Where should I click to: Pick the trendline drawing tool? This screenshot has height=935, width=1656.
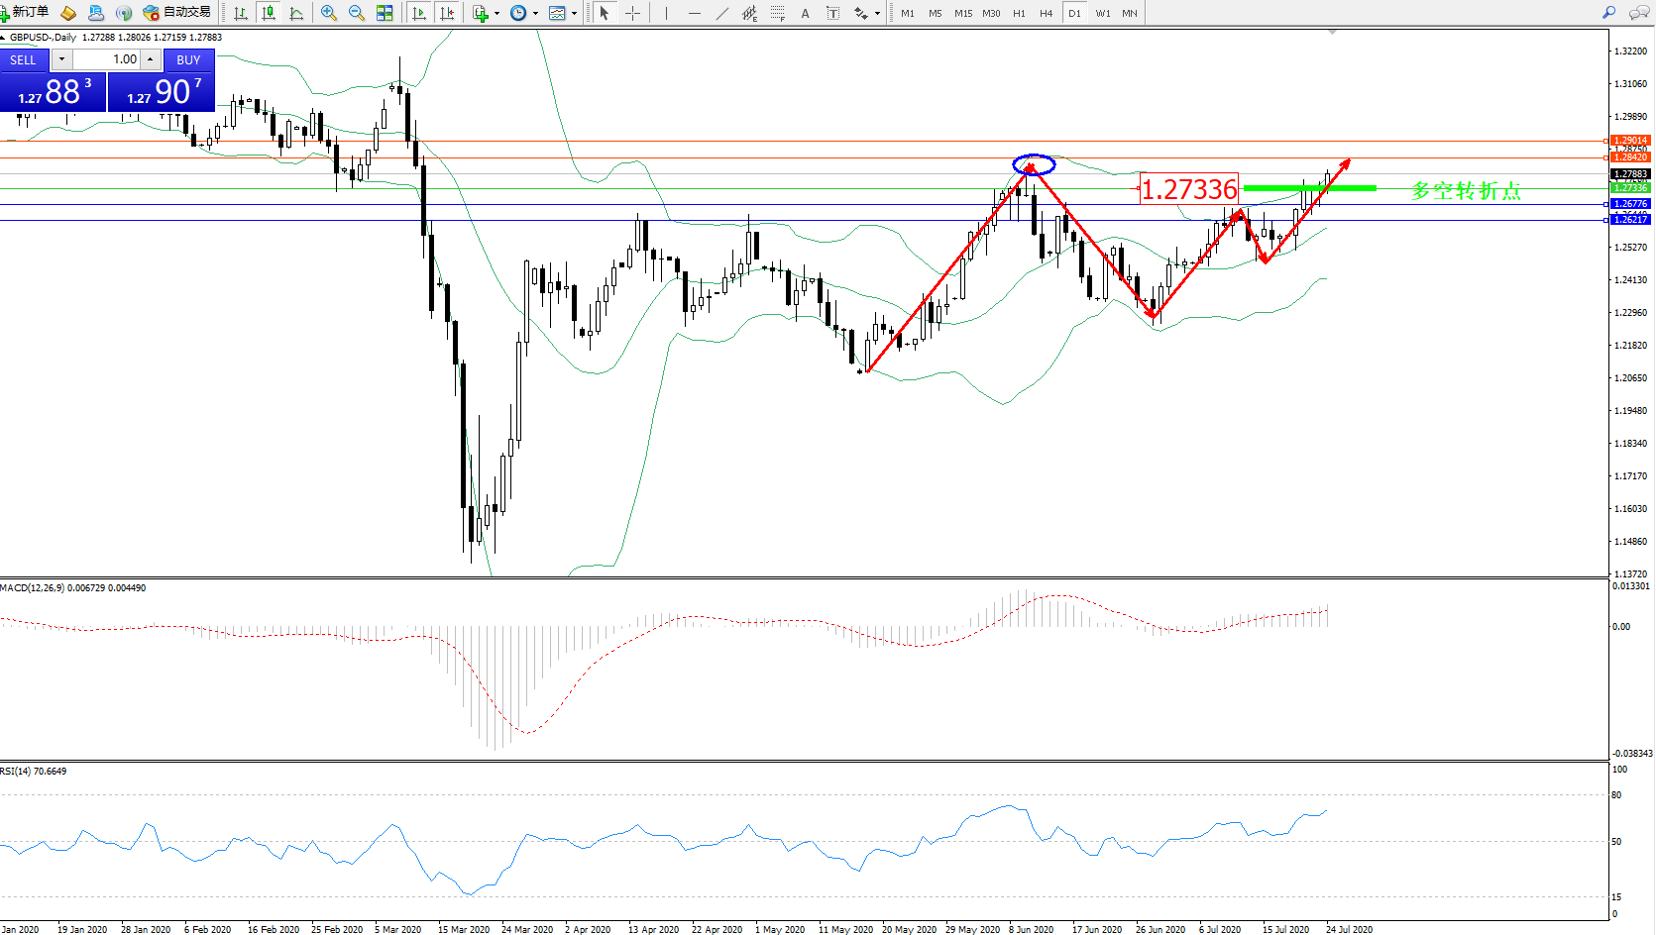click(x=721, y=13)
